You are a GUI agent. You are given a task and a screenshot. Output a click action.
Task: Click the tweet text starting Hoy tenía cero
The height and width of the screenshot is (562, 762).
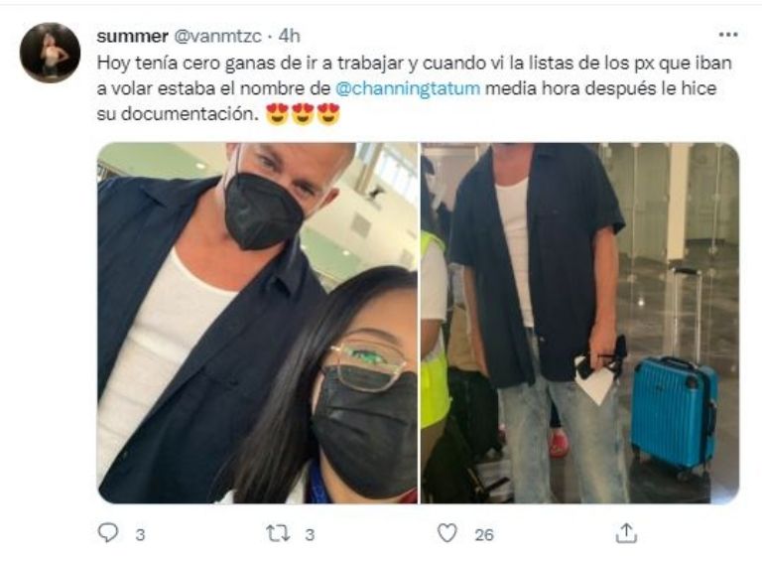pyautogui.click(x=414, y=88)
